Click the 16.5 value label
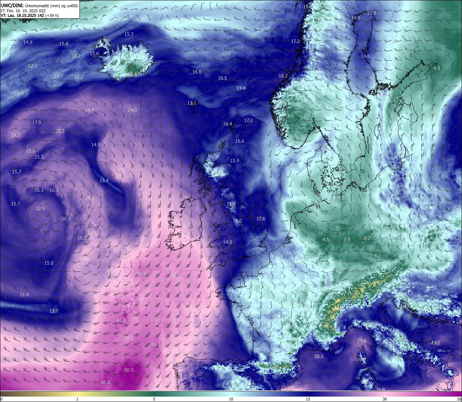 pos(222,78)
